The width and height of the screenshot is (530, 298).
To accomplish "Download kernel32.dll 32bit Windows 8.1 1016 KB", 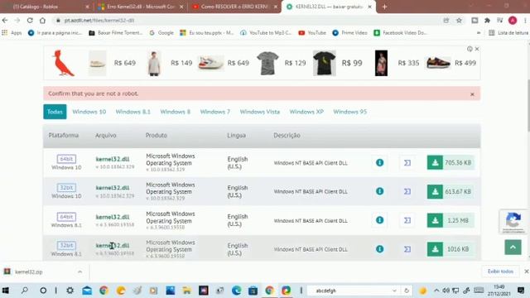I will [450, 249].
